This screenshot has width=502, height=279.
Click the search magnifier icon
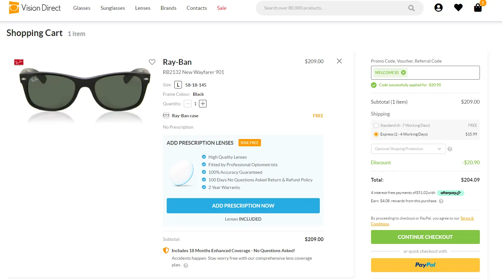pyautogui.click(x=411, y=8)
